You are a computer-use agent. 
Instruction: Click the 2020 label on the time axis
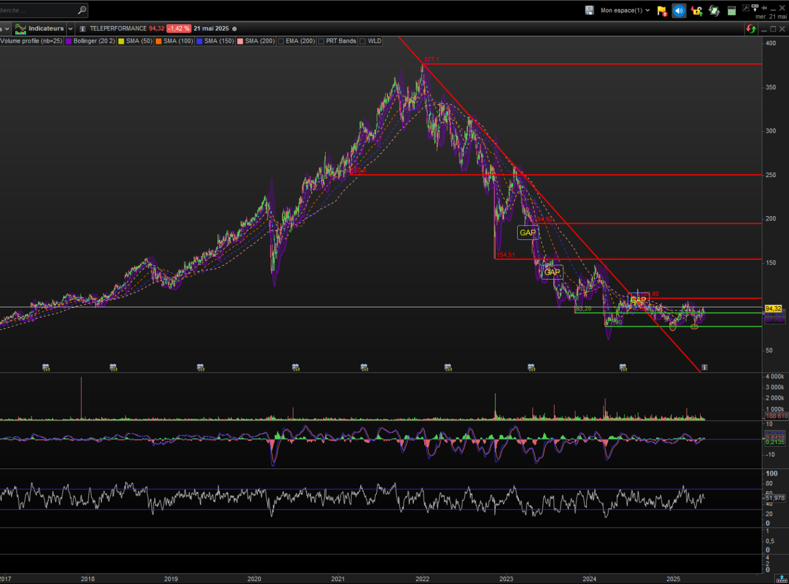pyautogui.click(x=254, y=579)
